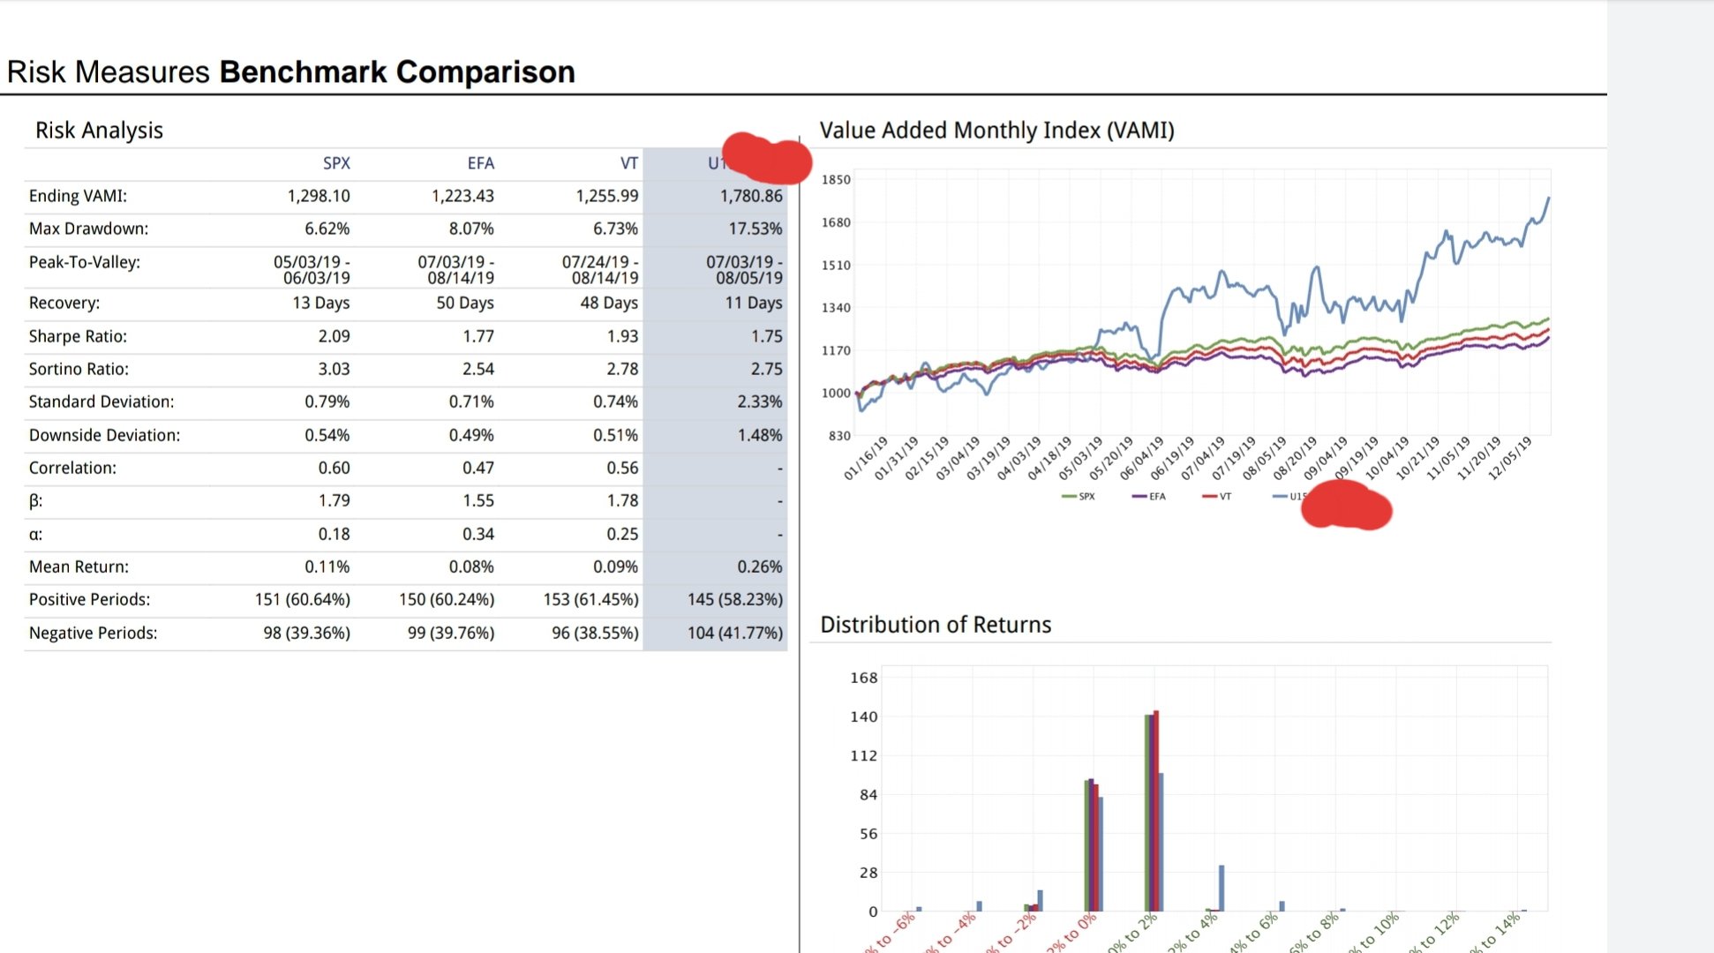
Task: Click the SPX column header in Risk Analysis
Action: [x=335, y=163]
